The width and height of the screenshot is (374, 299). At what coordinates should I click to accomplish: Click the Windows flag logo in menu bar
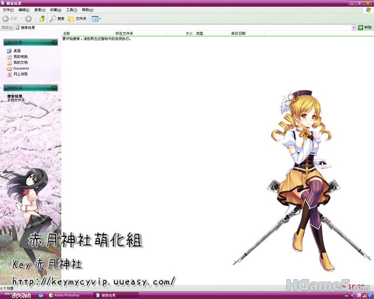tap(368, 10)
